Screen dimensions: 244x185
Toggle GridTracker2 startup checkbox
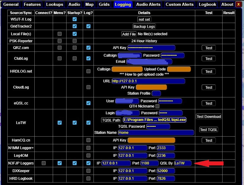pos(74,26)
